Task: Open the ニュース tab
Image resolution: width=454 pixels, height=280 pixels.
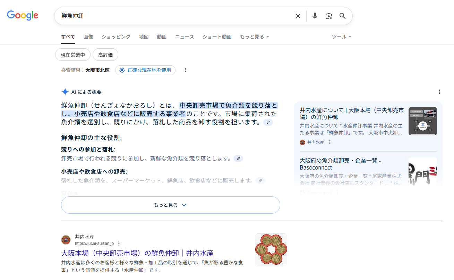Action: pyautogui.click(x=185, y=37)
